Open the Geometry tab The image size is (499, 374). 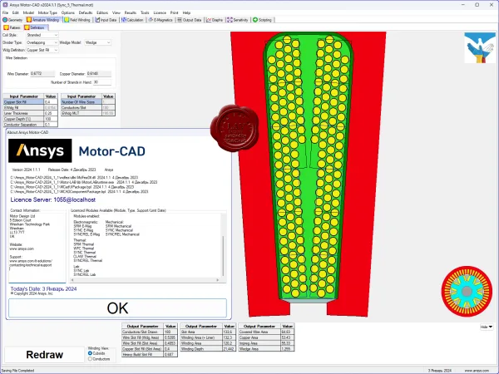(12, 20)
